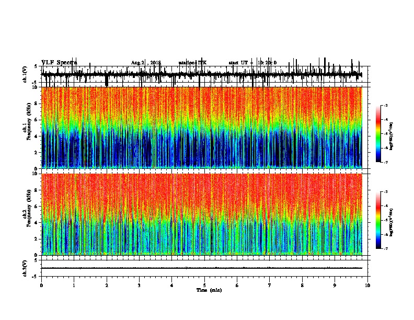
Task: Click time axis tick label "4"
Action: click(172, 285)
